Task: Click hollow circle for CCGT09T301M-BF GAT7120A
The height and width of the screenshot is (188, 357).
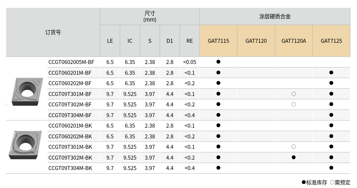Action: coord(294,94)
